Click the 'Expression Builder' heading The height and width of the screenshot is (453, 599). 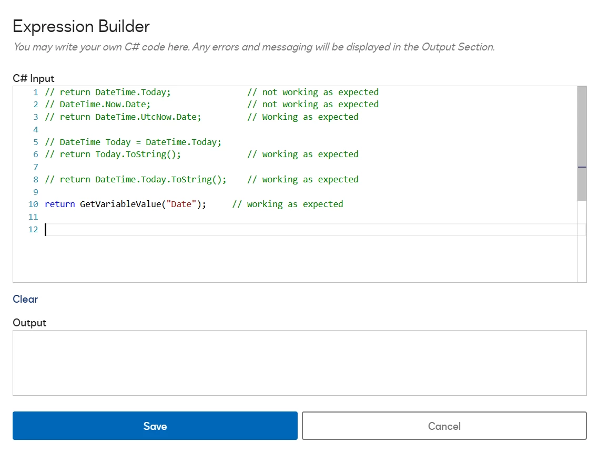tap(81, 26)
